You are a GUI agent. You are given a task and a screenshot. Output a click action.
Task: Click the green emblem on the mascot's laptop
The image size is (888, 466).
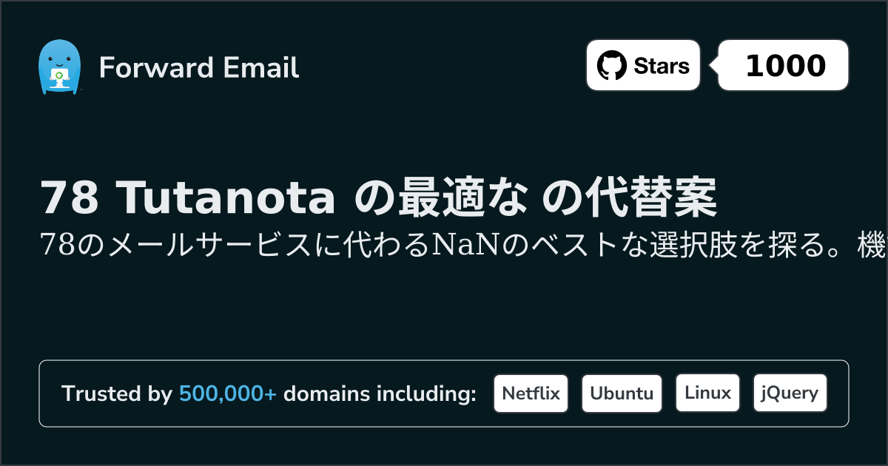click(59, 74)
